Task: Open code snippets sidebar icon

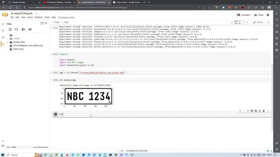Action: pos(3,141)
